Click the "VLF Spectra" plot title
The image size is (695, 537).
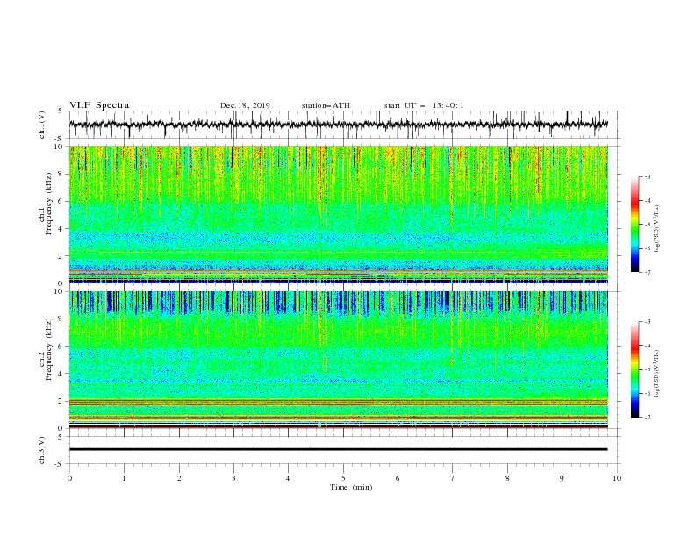click(99, 105)
